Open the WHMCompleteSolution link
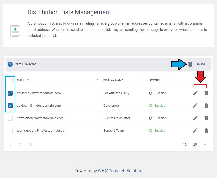The width and height of the screenshot is (217, 178). (x=120, y=171)
